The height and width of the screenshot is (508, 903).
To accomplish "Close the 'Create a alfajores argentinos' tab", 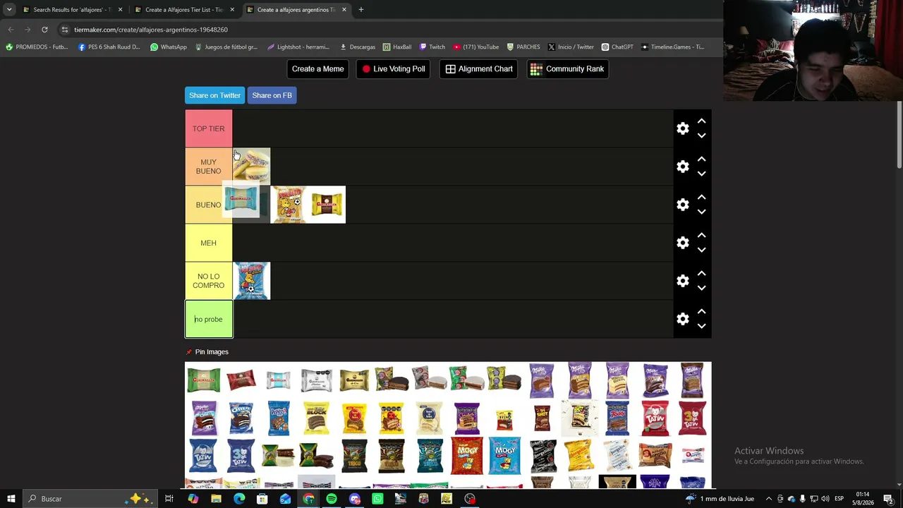I will click(344, 10).
